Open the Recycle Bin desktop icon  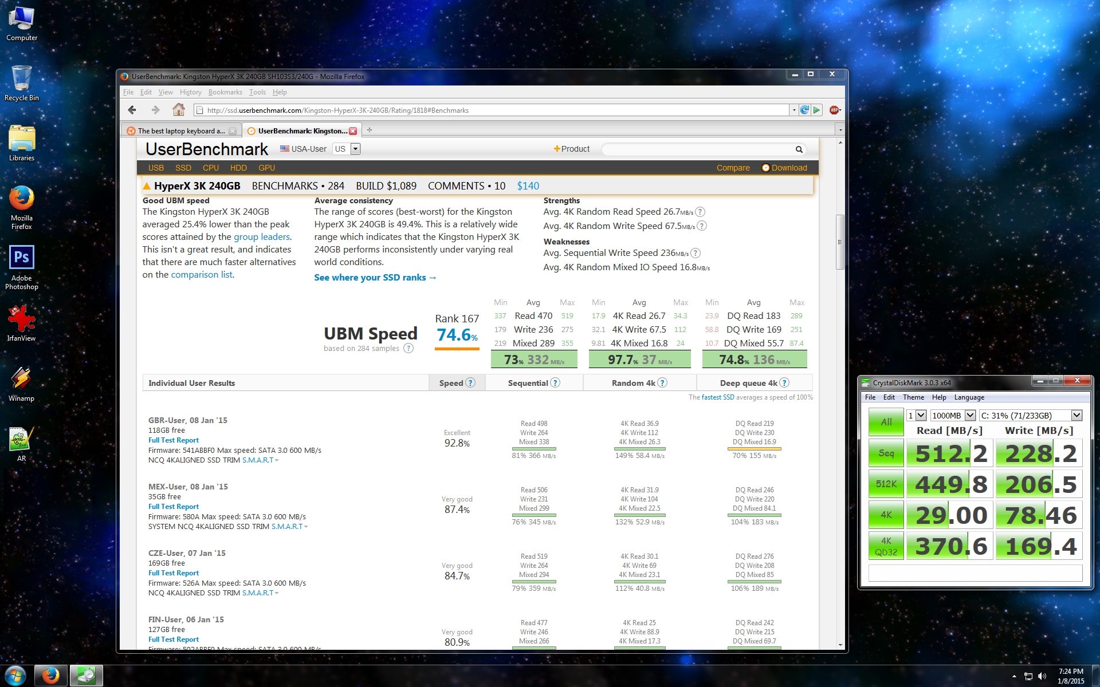(22, 83)
